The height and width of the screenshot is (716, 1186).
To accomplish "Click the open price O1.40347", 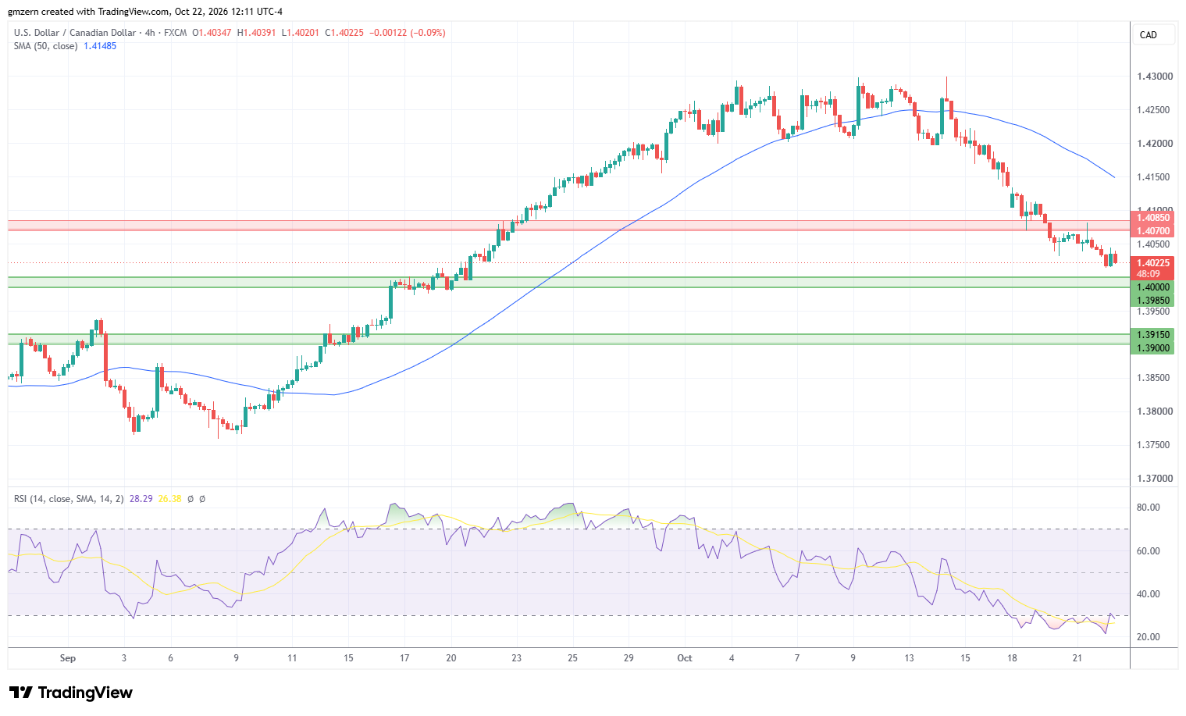I will coord(212,33).
